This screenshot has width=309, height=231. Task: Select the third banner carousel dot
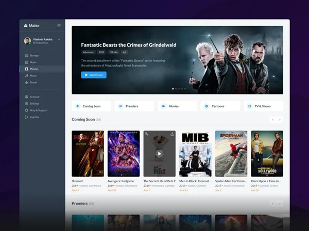click(179, 89)
